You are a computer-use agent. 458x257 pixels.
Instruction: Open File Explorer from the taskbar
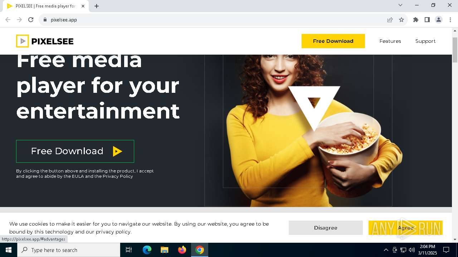tap(165, 250)
